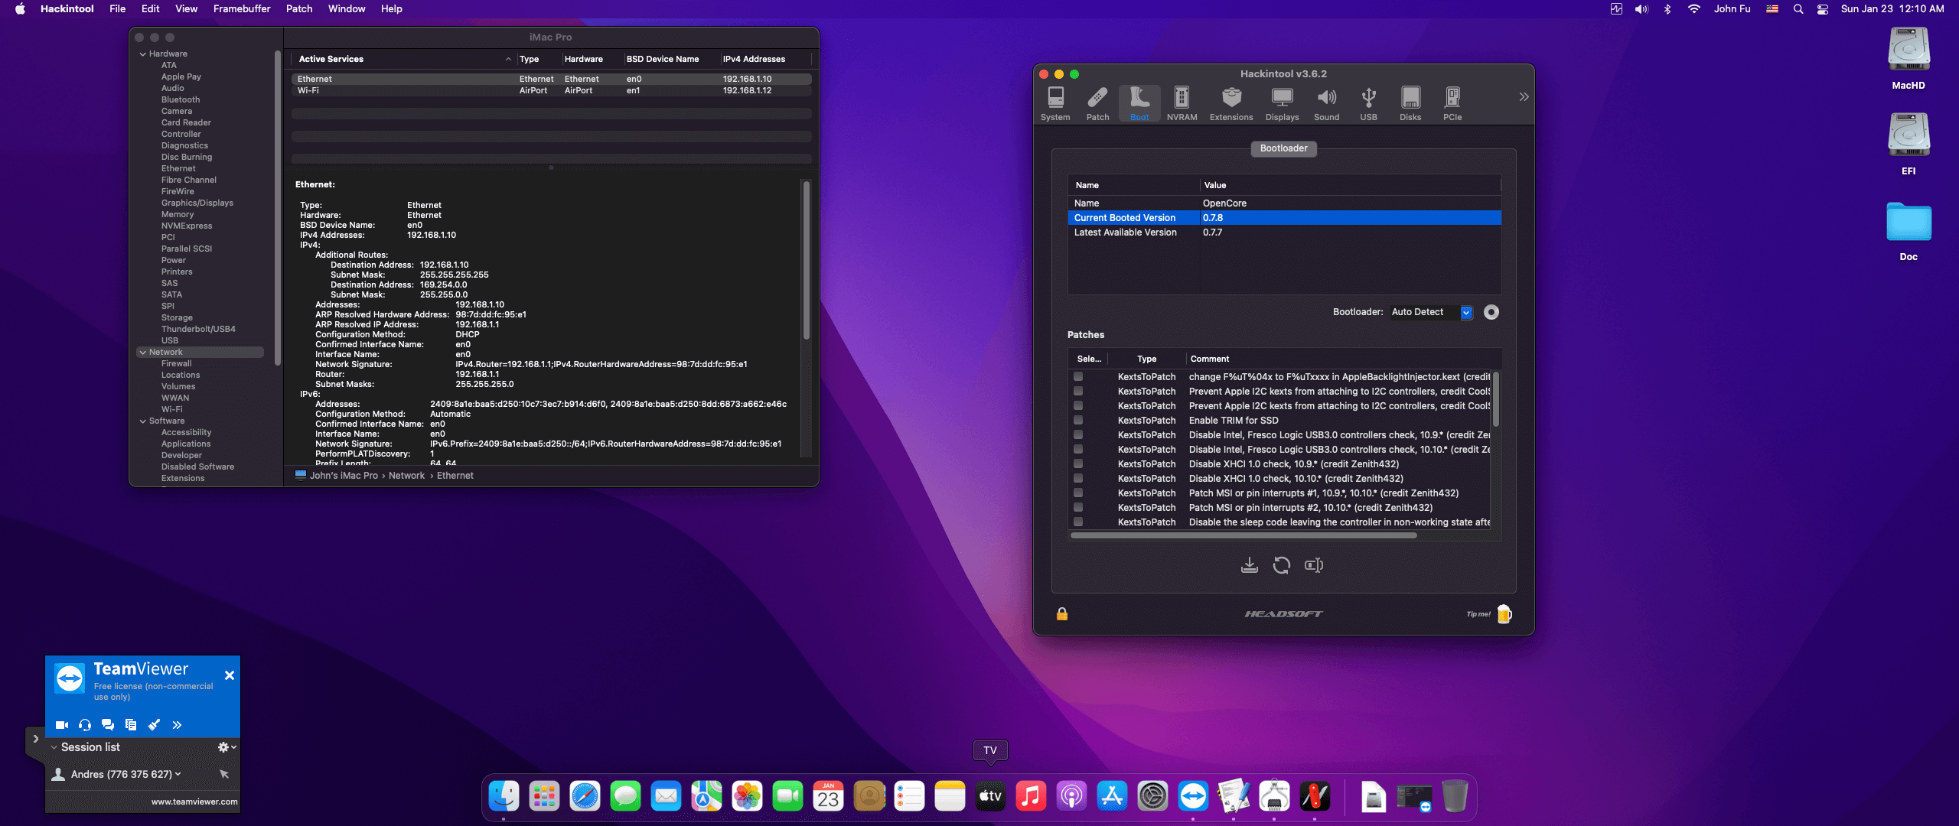
Task: Click the Tip me beer icon
Action: [1504, 613]
